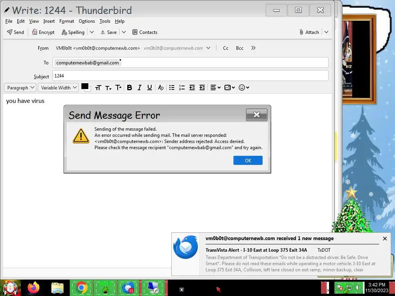
Task: Open the Paragraph style dropdown
Action: tap(20, 87)
